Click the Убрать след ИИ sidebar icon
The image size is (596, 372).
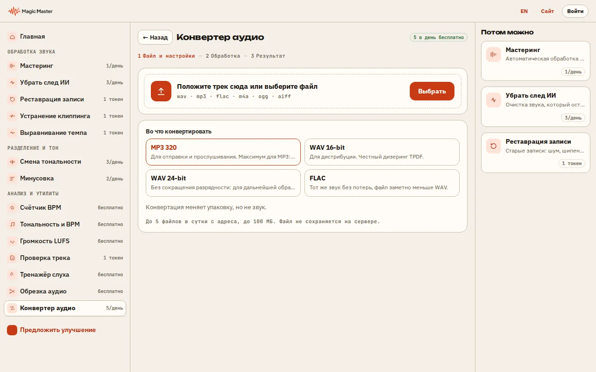pyautogui.click(x=12, y=83)
